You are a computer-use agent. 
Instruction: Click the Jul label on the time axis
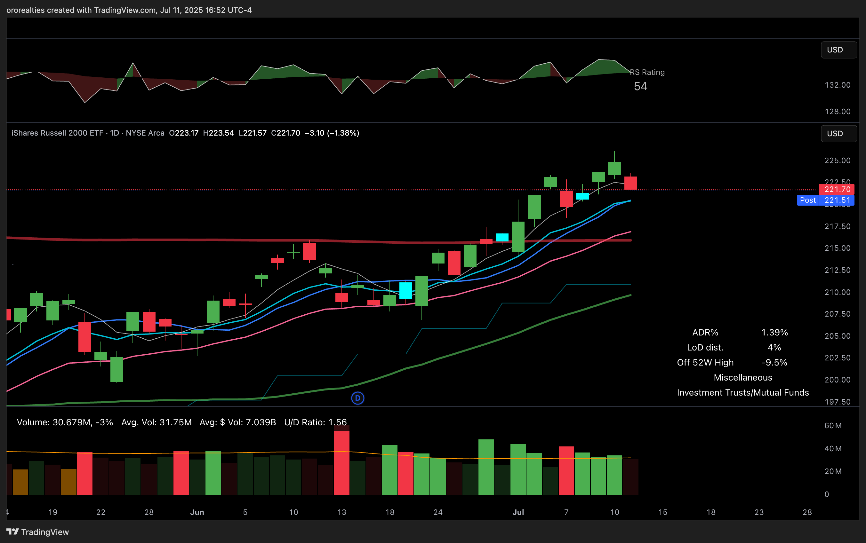[518, 512]
